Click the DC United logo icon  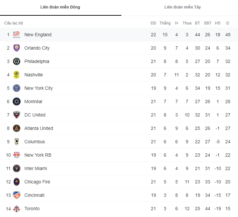[17, 115]
